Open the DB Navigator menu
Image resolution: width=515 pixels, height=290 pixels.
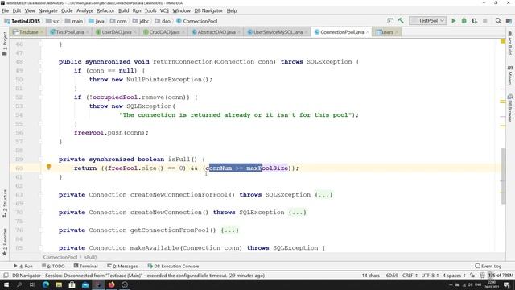208,10
